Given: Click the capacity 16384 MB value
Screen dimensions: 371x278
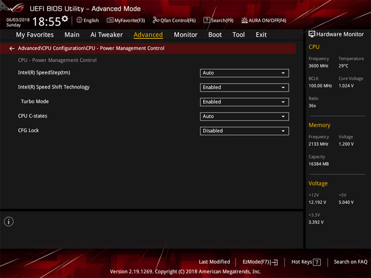Looking at the screenshot, I should pyautogui.click(x=319, y=164).
